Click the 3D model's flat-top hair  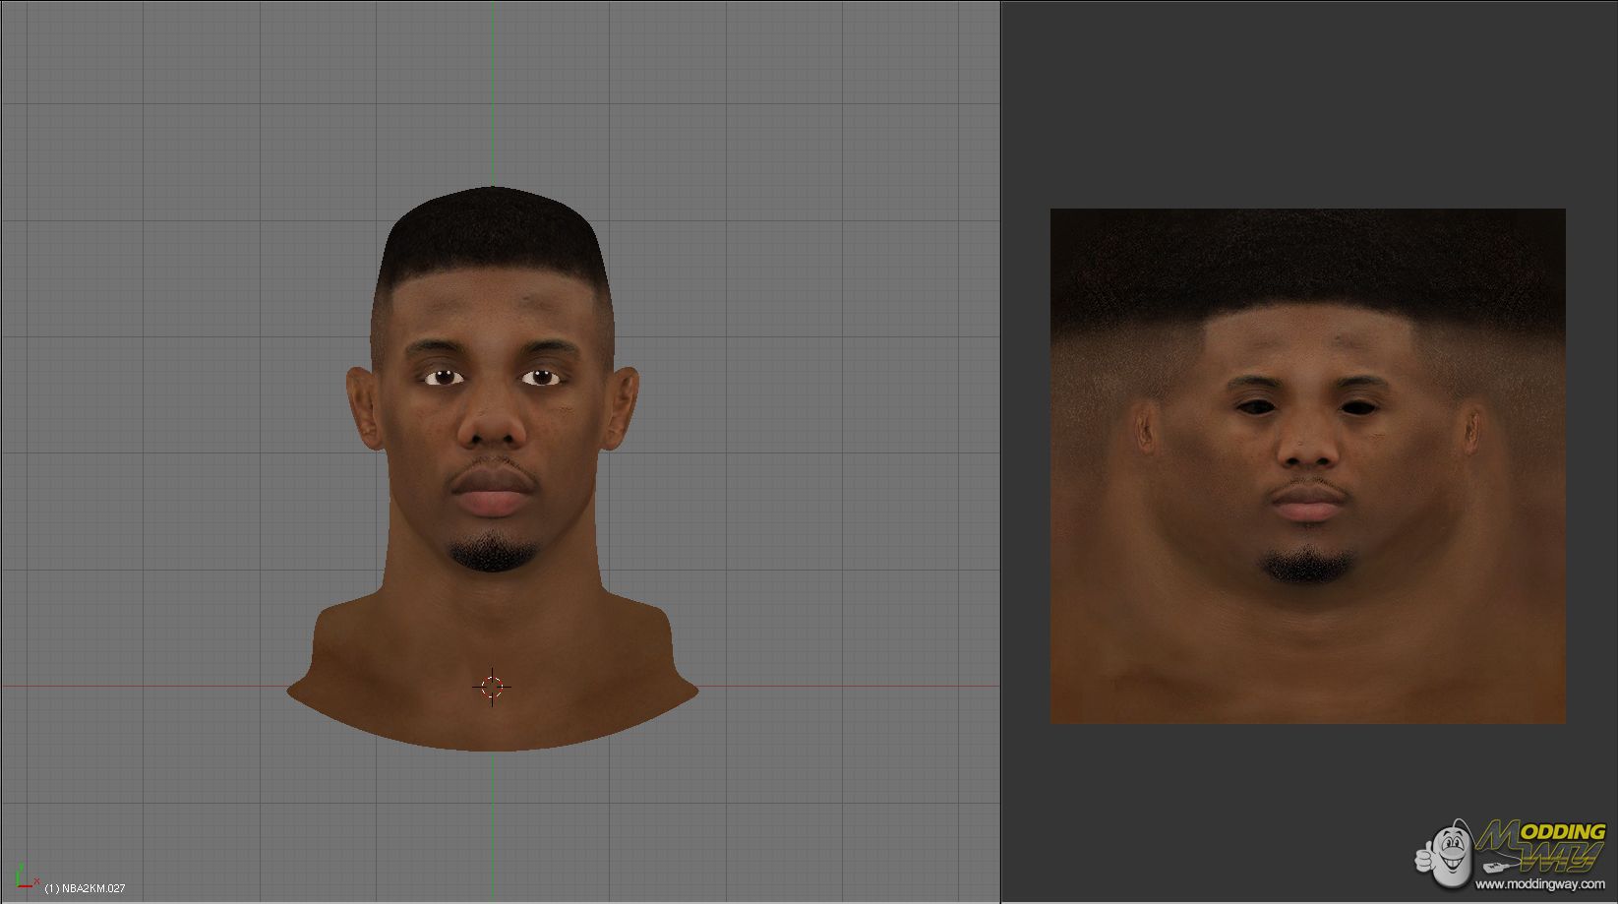pyautogui.click(x=493, y=231)
